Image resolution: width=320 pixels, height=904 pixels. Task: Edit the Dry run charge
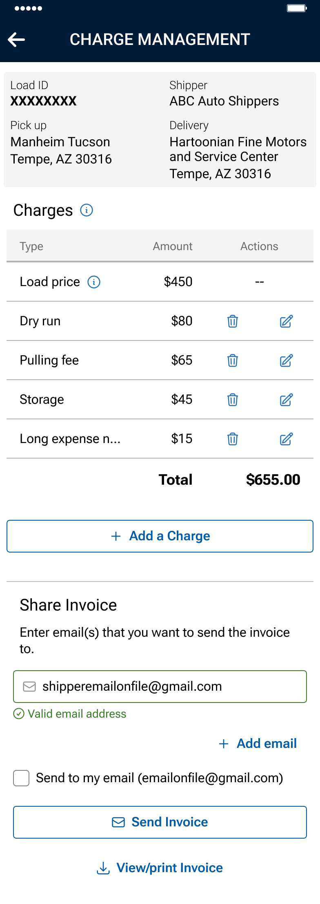286,321
